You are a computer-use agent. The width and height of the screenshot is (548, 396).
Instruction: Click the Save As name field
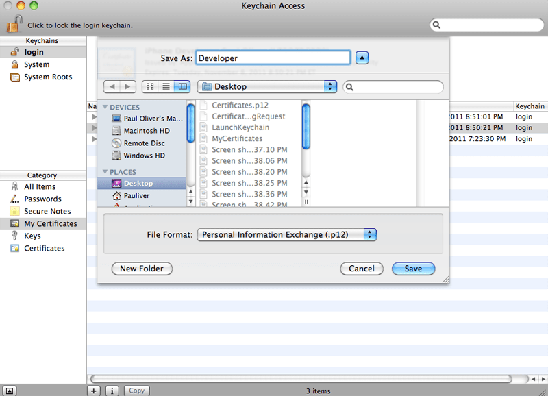(273, 58)
